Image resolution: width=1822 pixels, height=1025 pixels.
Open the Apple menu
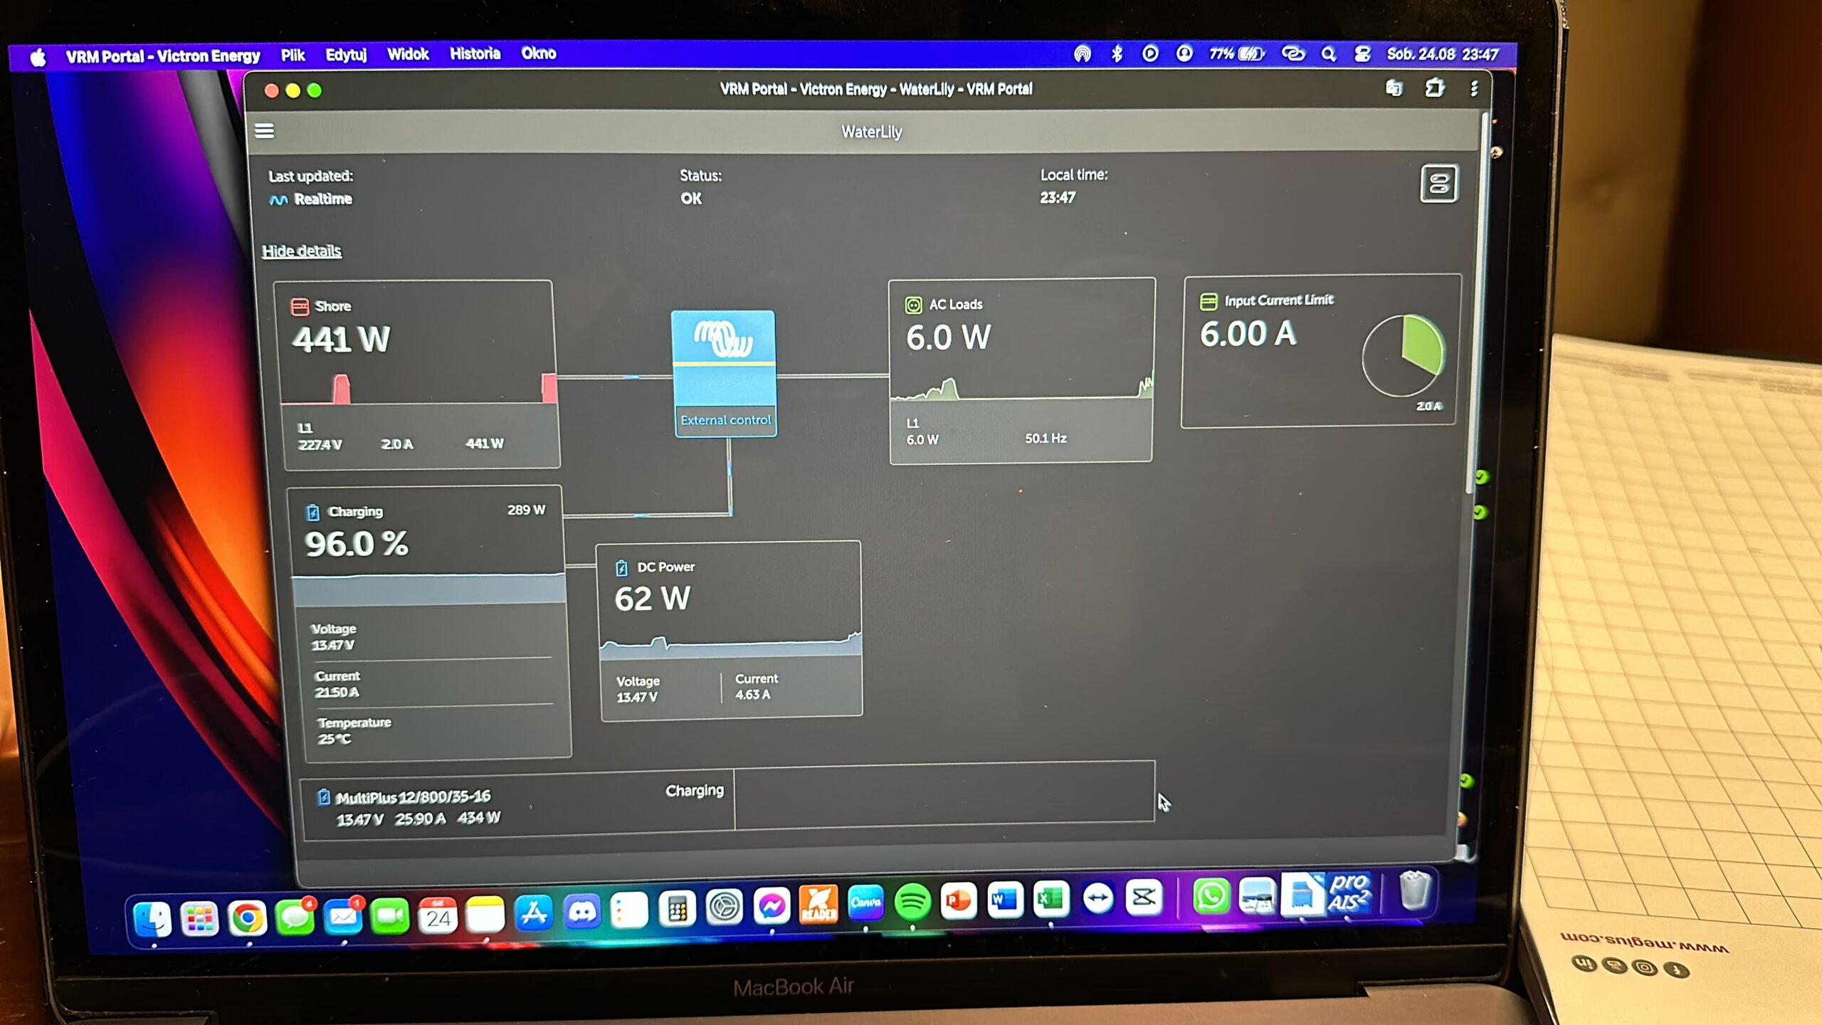click(x=38, y=57)
